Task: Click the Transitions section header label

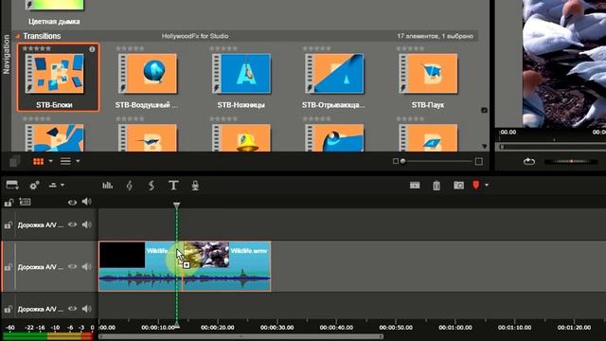Action: (x=42, y=36)
